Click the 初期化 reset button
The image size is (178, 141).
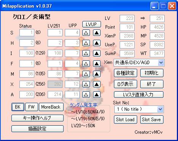(x=152, y=73)
